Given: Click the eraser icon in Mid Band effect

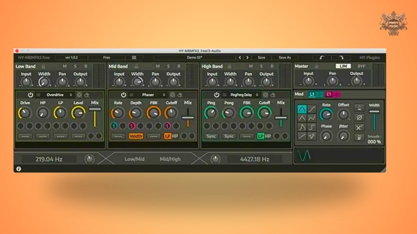Looking at the screenshot, I should 180,95.
